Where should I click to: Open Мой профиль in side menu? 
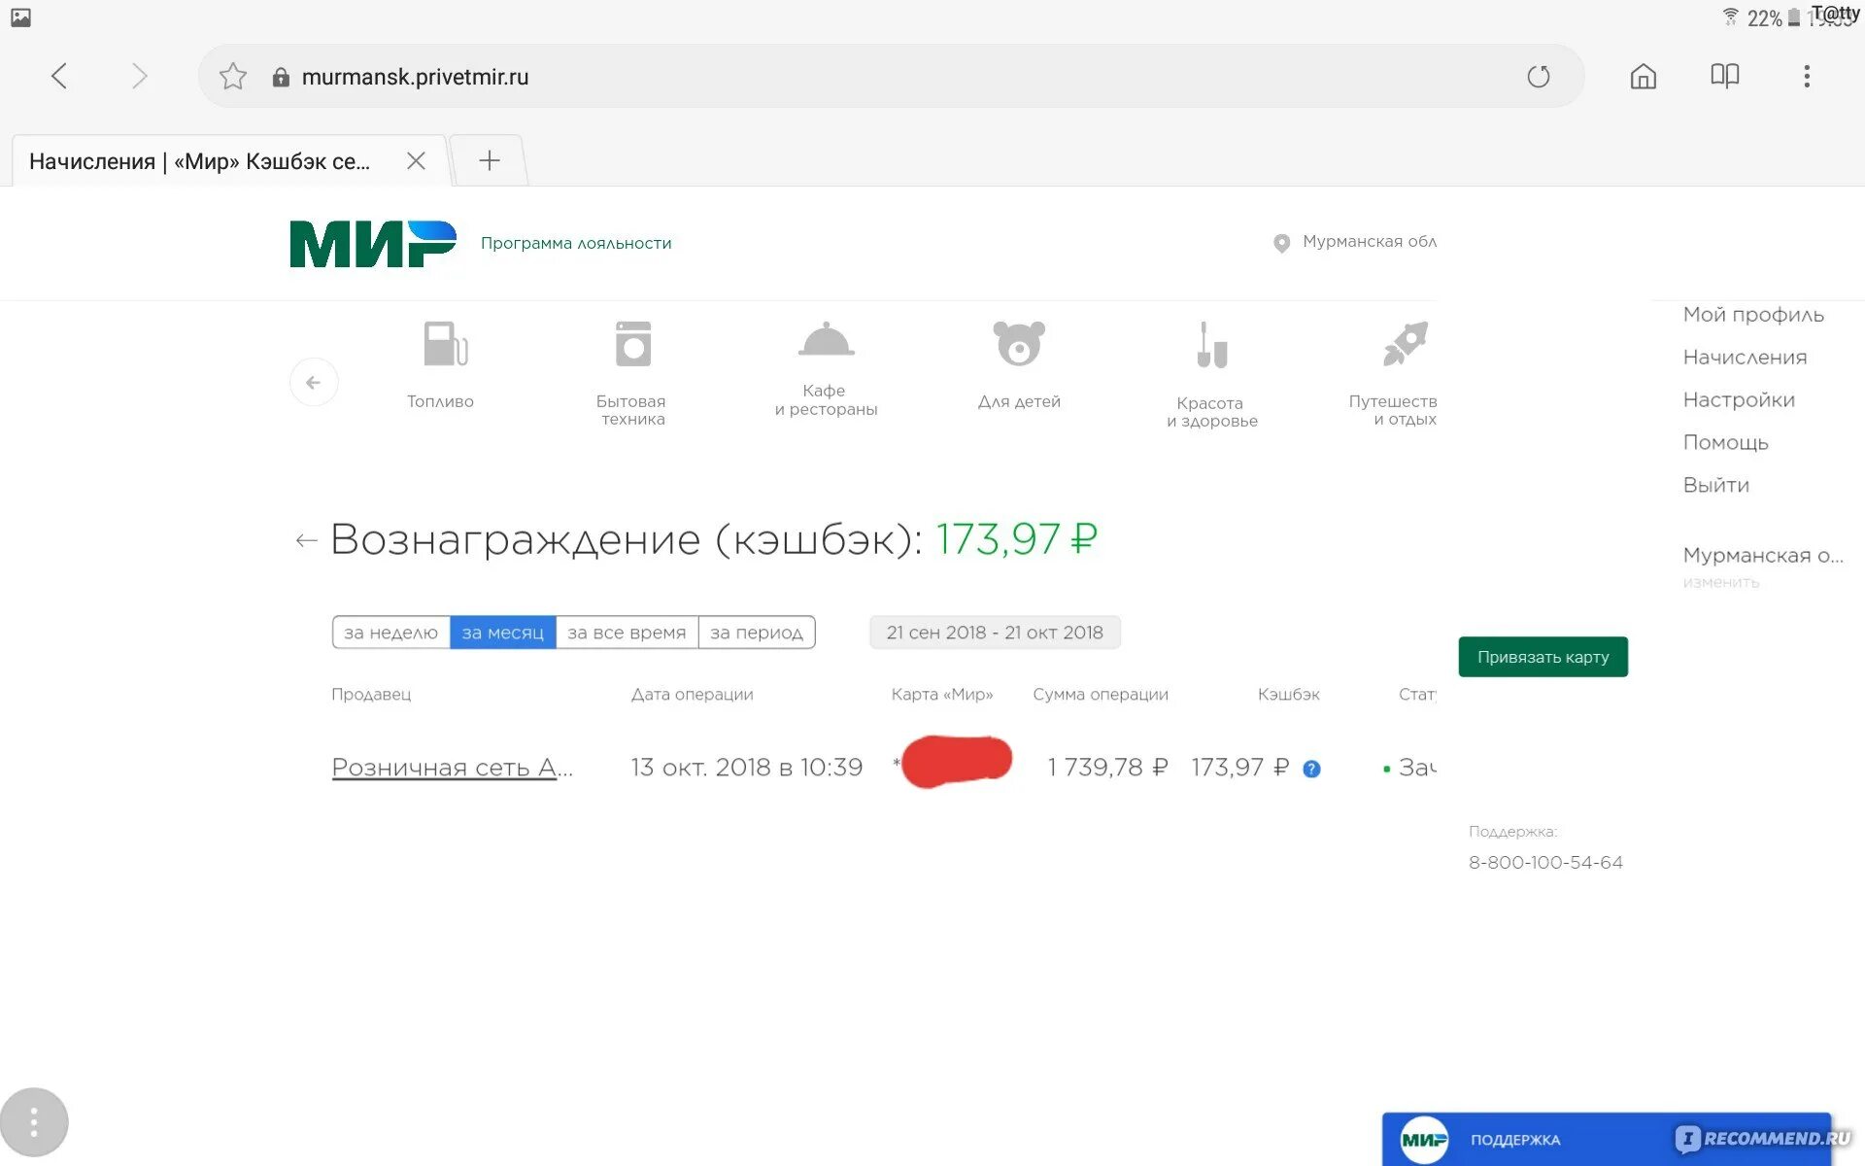click(1753, 315)
